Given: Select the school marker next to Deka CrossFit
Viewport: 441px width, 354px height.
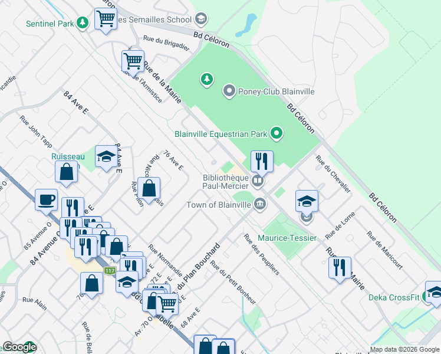Looking at the screenshot, I should [x=435, y=293].
